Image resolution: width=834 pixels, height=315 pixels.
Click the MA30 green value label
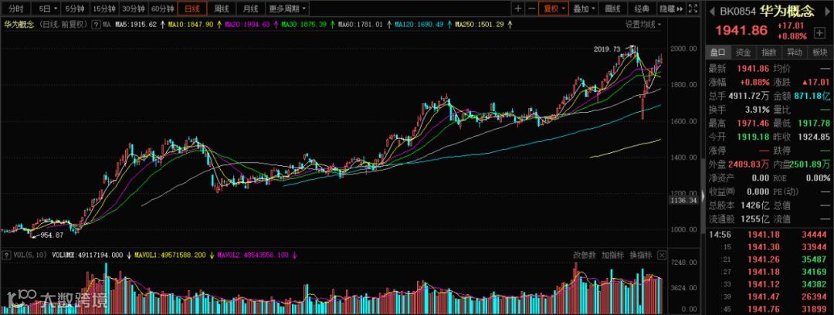303,25
